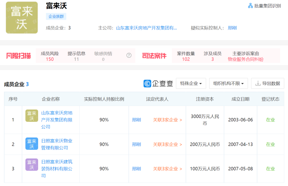Click the 实际控制人持股比例 column header
288x186 pixels.
[x=104, y=99]
